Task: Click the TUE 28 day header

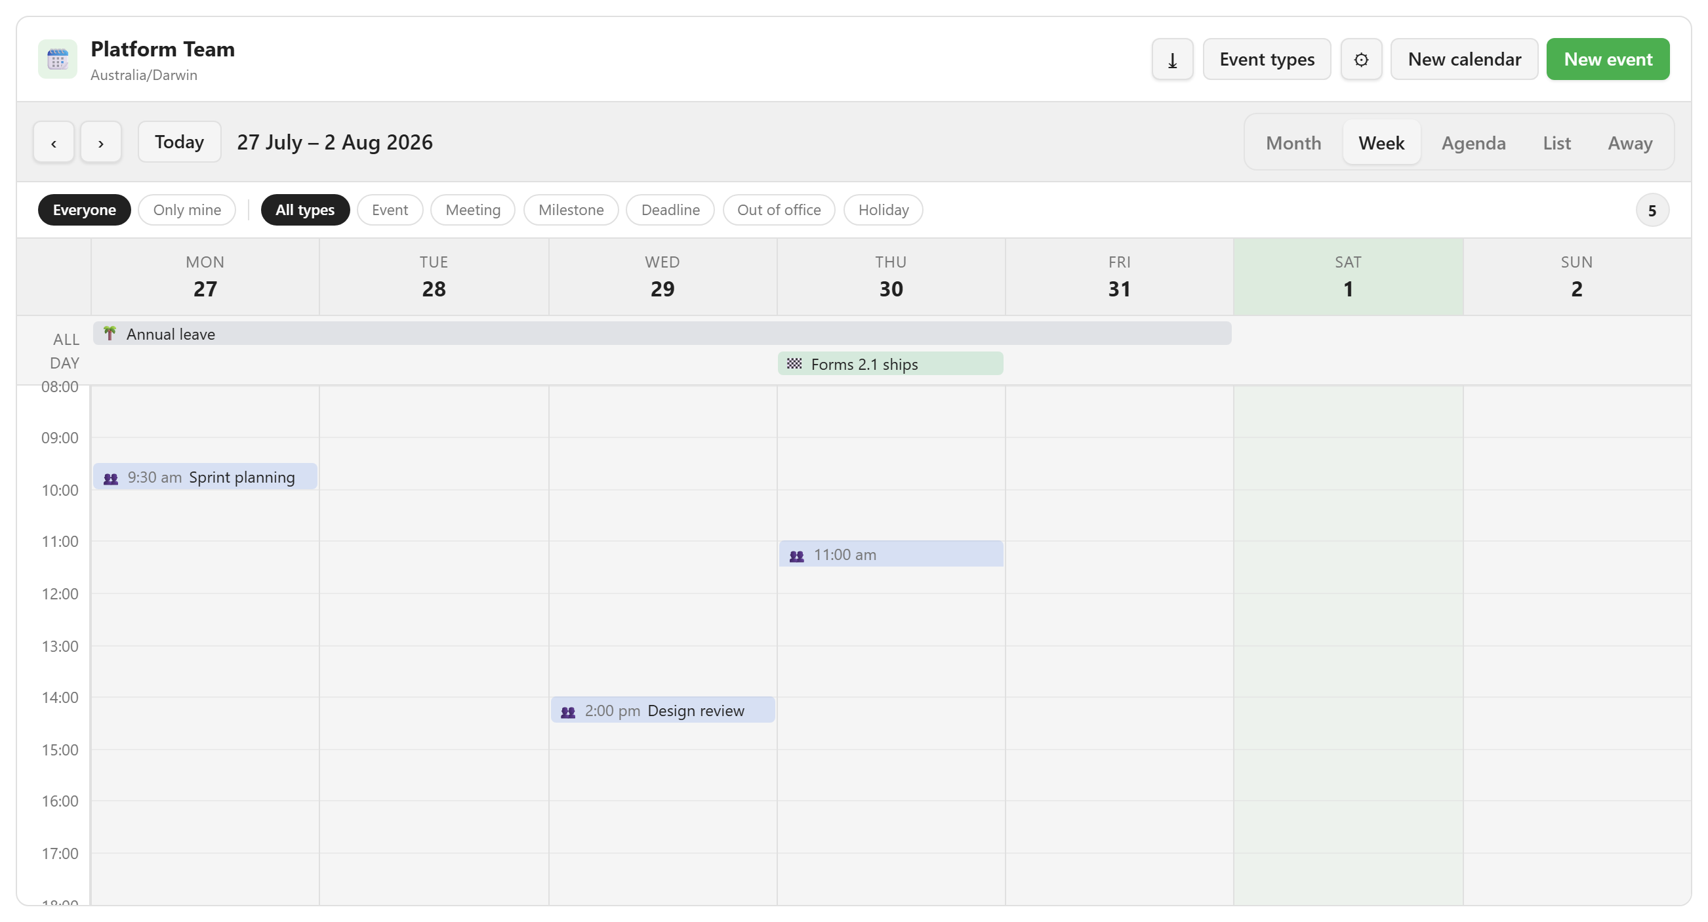Action: (x=434, y=276)
